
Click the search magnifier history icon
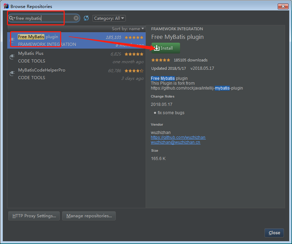[12, 18]
